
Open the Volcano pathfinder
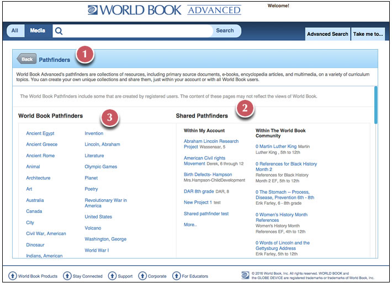click(93, 228)
